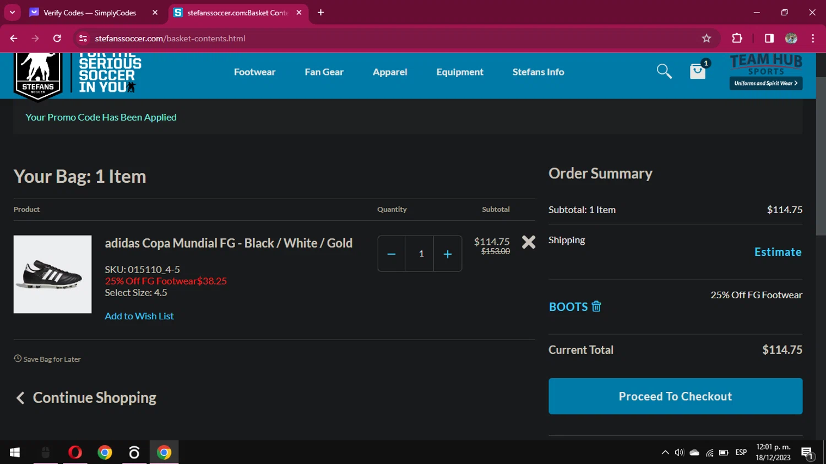The width and height of the screenshot is (826, 464).
Task: Go back to previous page in browser
Action: (14, 39)
